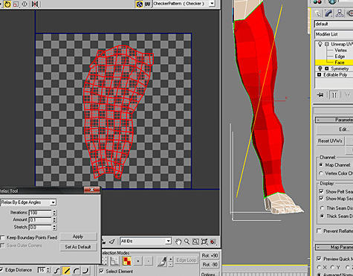Select Face sub-object in modifier stack

coord(340,62)
